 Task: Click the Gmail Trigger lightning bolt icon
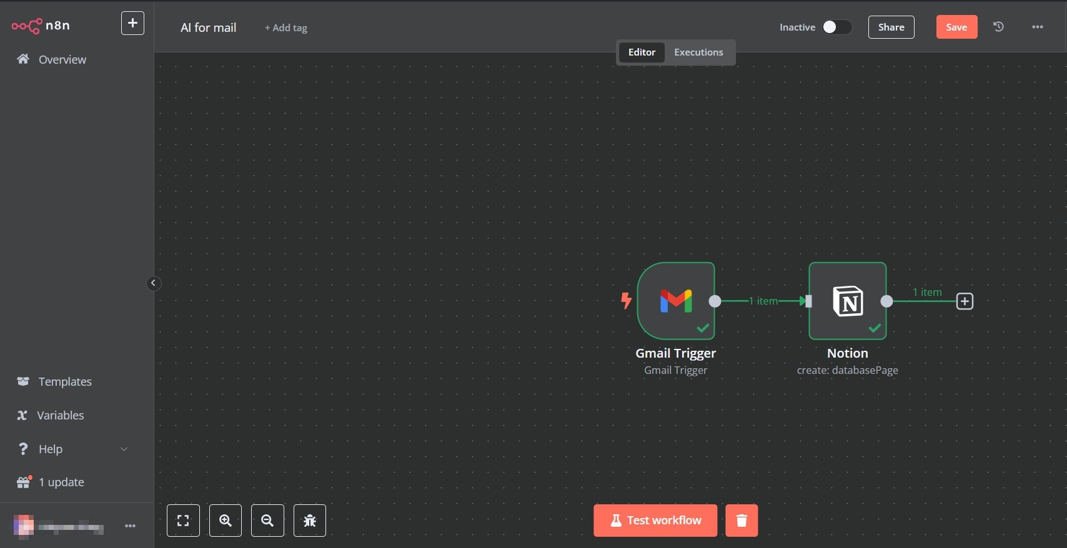(626, 301)
